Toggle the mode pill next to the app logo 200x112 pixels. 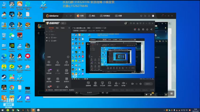[63, 23]
